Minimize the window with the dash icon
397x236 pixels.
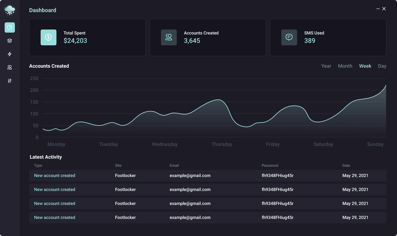click(x=378, y=9)
